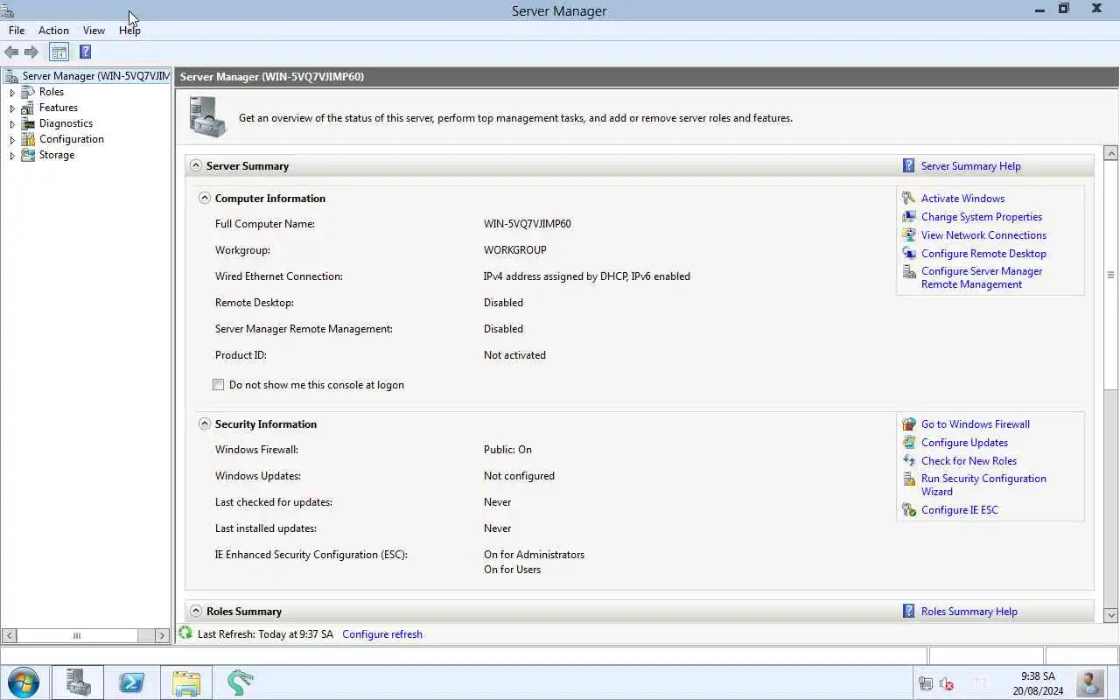The width and height of the screenshot is (1120, 700).
Task: Expand the Diagnostics tree node
Action: (x=12, y=124)
